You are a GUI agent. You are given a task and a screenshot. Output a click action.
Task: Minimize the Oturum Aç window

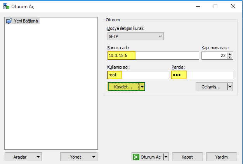(198, 6)
